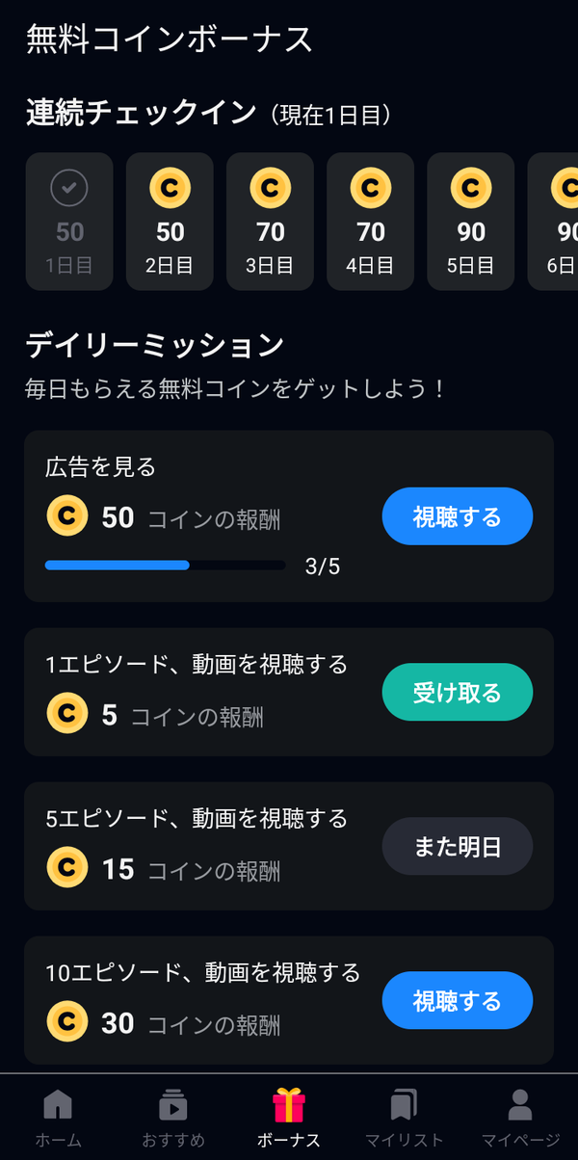Image resolution: width=578 pixels, height=1160 pixels.
Task: Select the 1エピソード mission card title
Action: tap(197, 664)
